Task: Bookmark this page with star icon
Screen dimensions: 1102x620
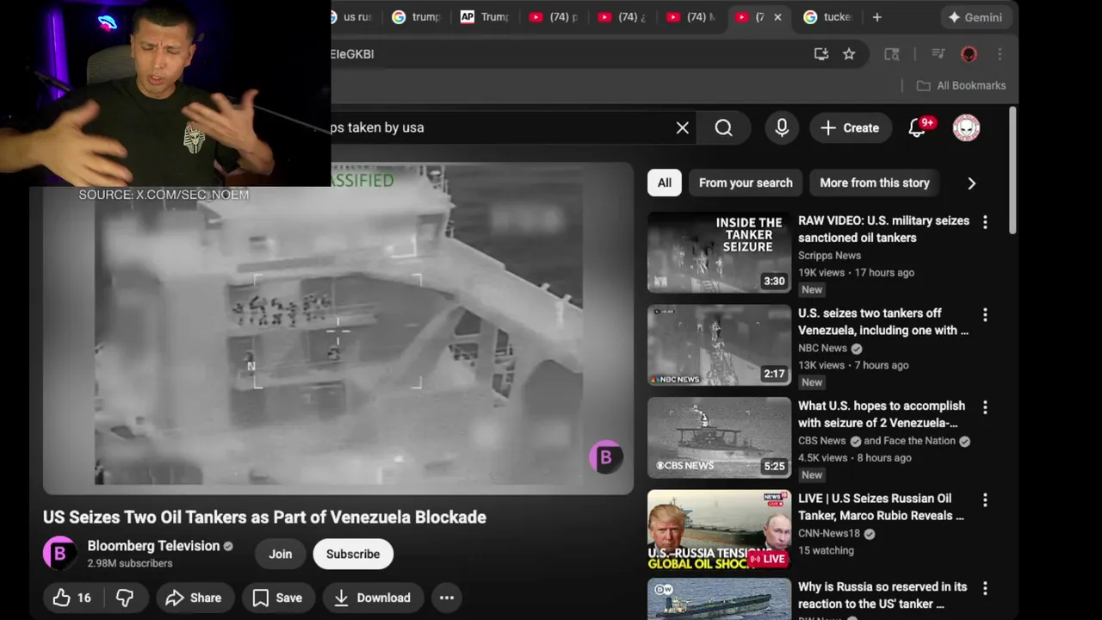Action: [849, 54]
